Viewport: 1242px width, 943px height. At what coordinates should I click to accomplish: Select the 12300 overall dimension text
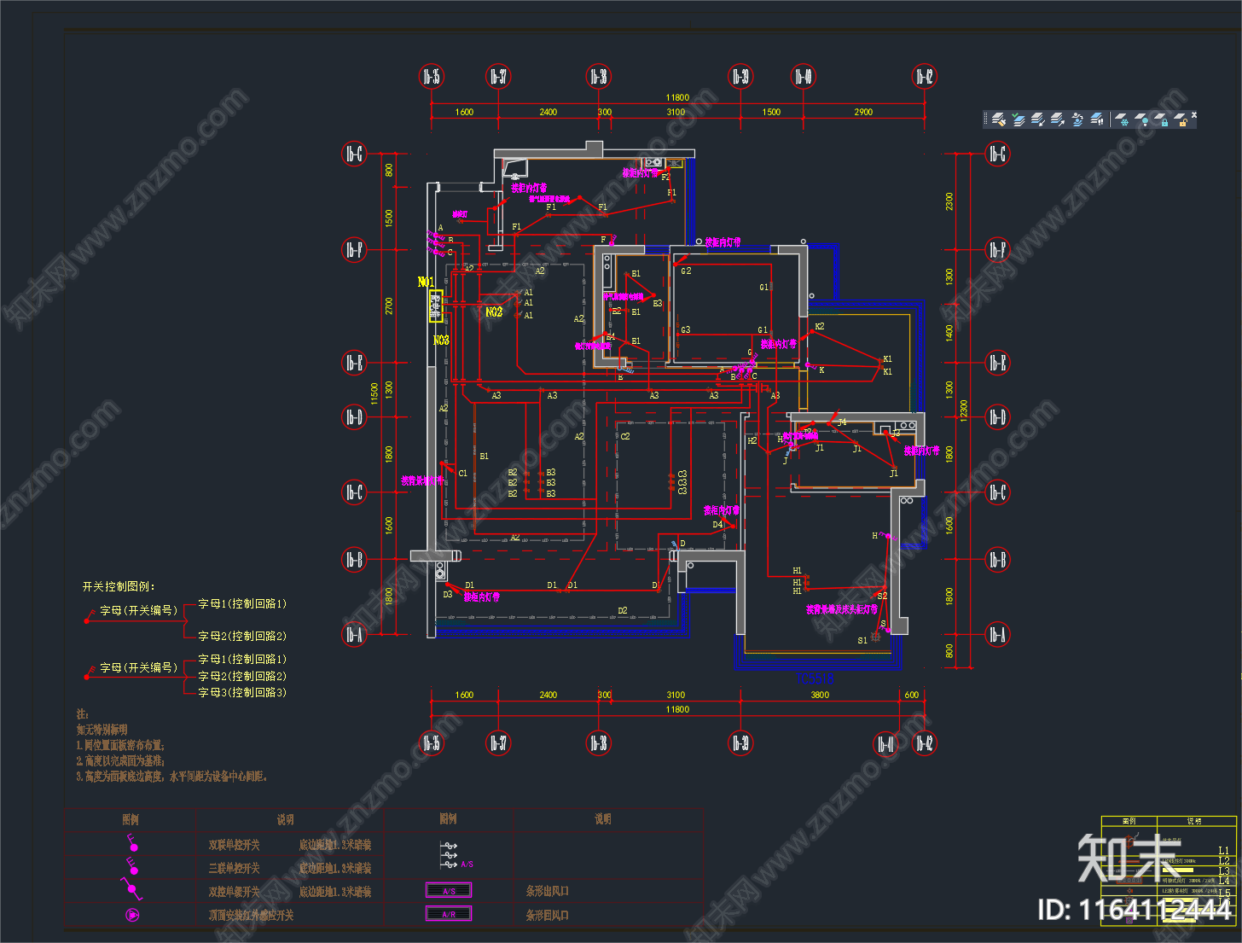[x=964, y=410]
